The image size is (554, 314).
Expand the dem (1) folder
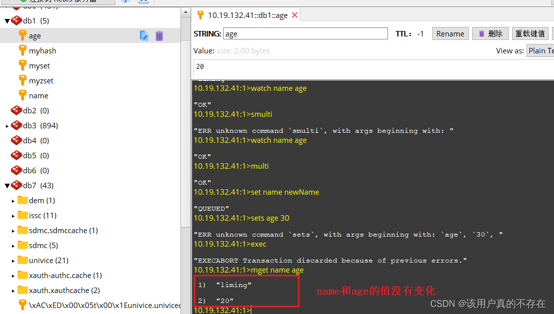coord(13,201)
